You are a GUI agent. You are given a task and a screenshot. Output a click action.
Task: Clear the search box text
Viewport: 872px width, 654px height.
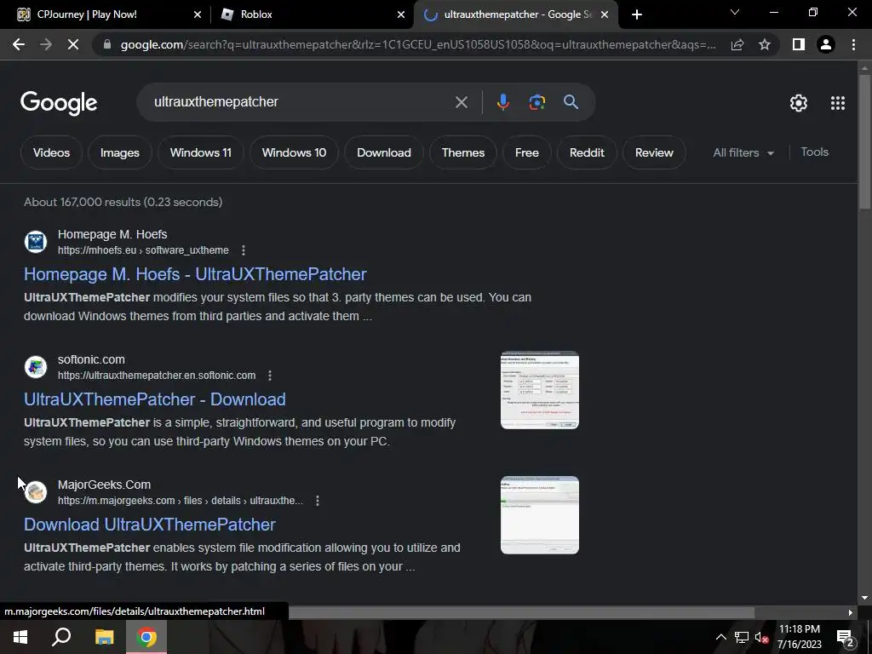click(x=461, y=102)
